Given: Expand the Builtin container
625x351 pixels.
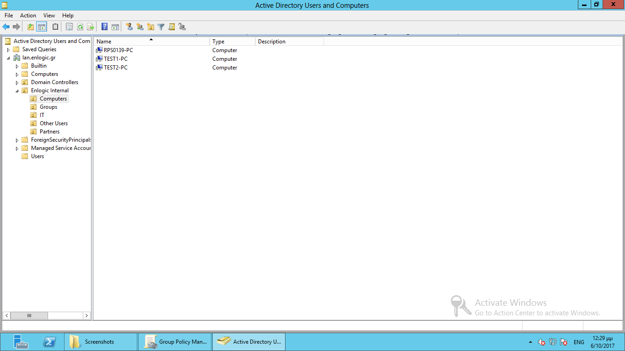Looking at the screenshot, I should (x=17, y=66).
